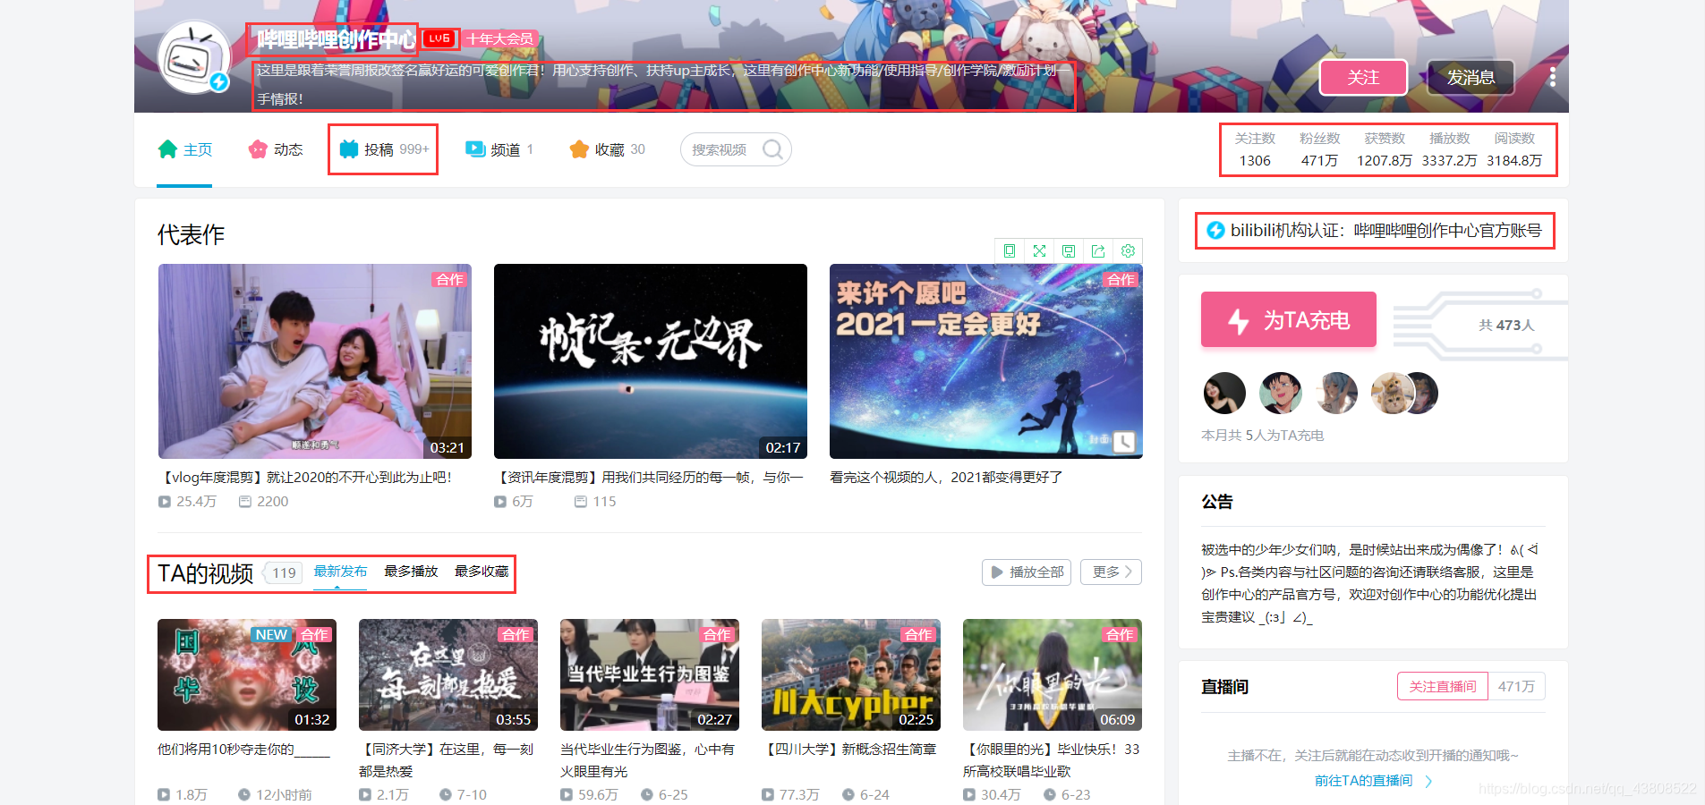Screen dimensions: 1705x805
Task: Open the 前往TA的直播间 link
Action: [1373, 781]
